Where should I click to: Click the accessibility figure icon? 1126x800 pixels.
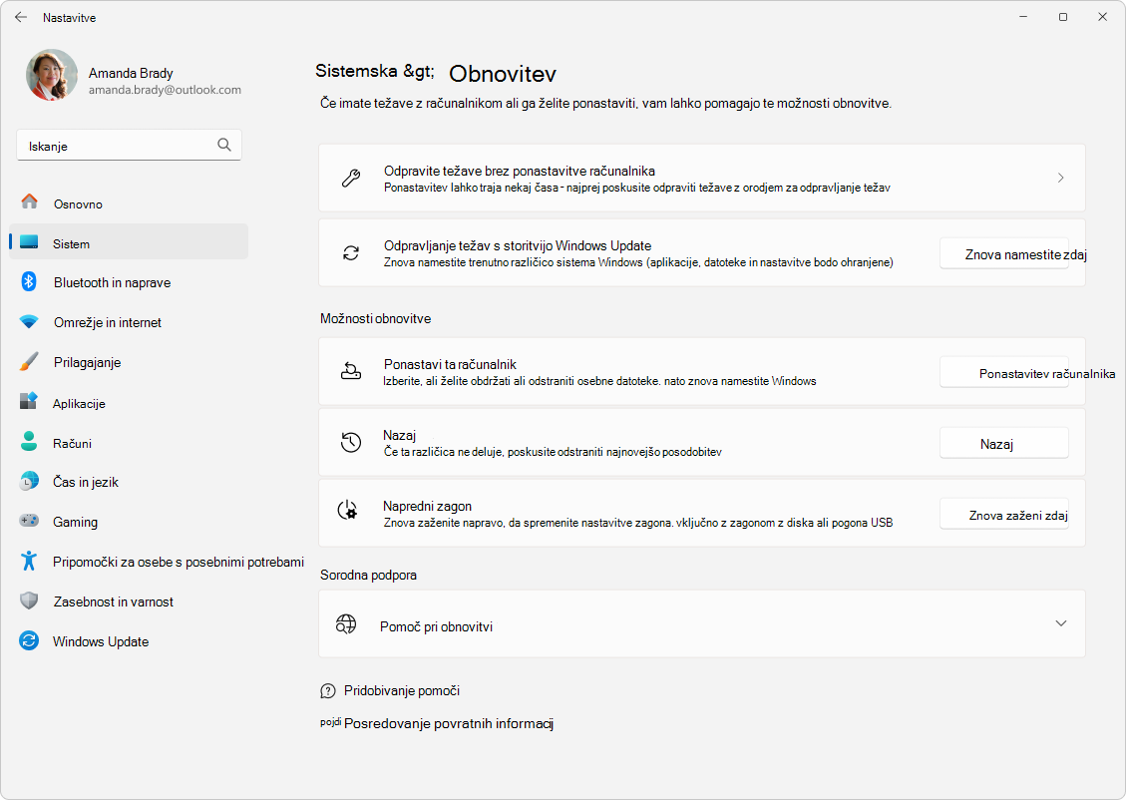click(x=29, y=561)
